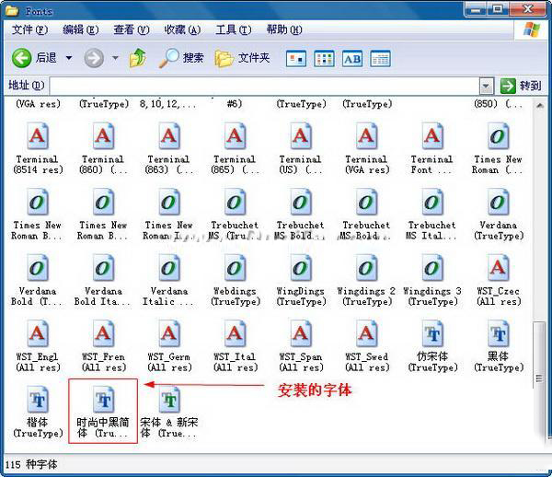Select the 时尚中黑简体 font icon

[x=103, y=400]
